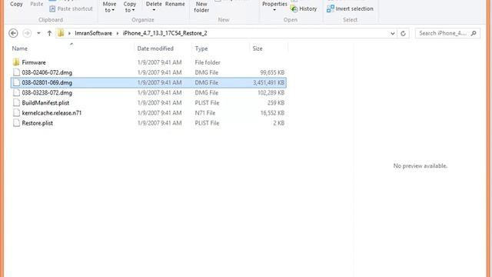Screen dimensions: 492x277
Task: Click file icon of 038-02801-069.dmg
Action: tap(16, 82)
